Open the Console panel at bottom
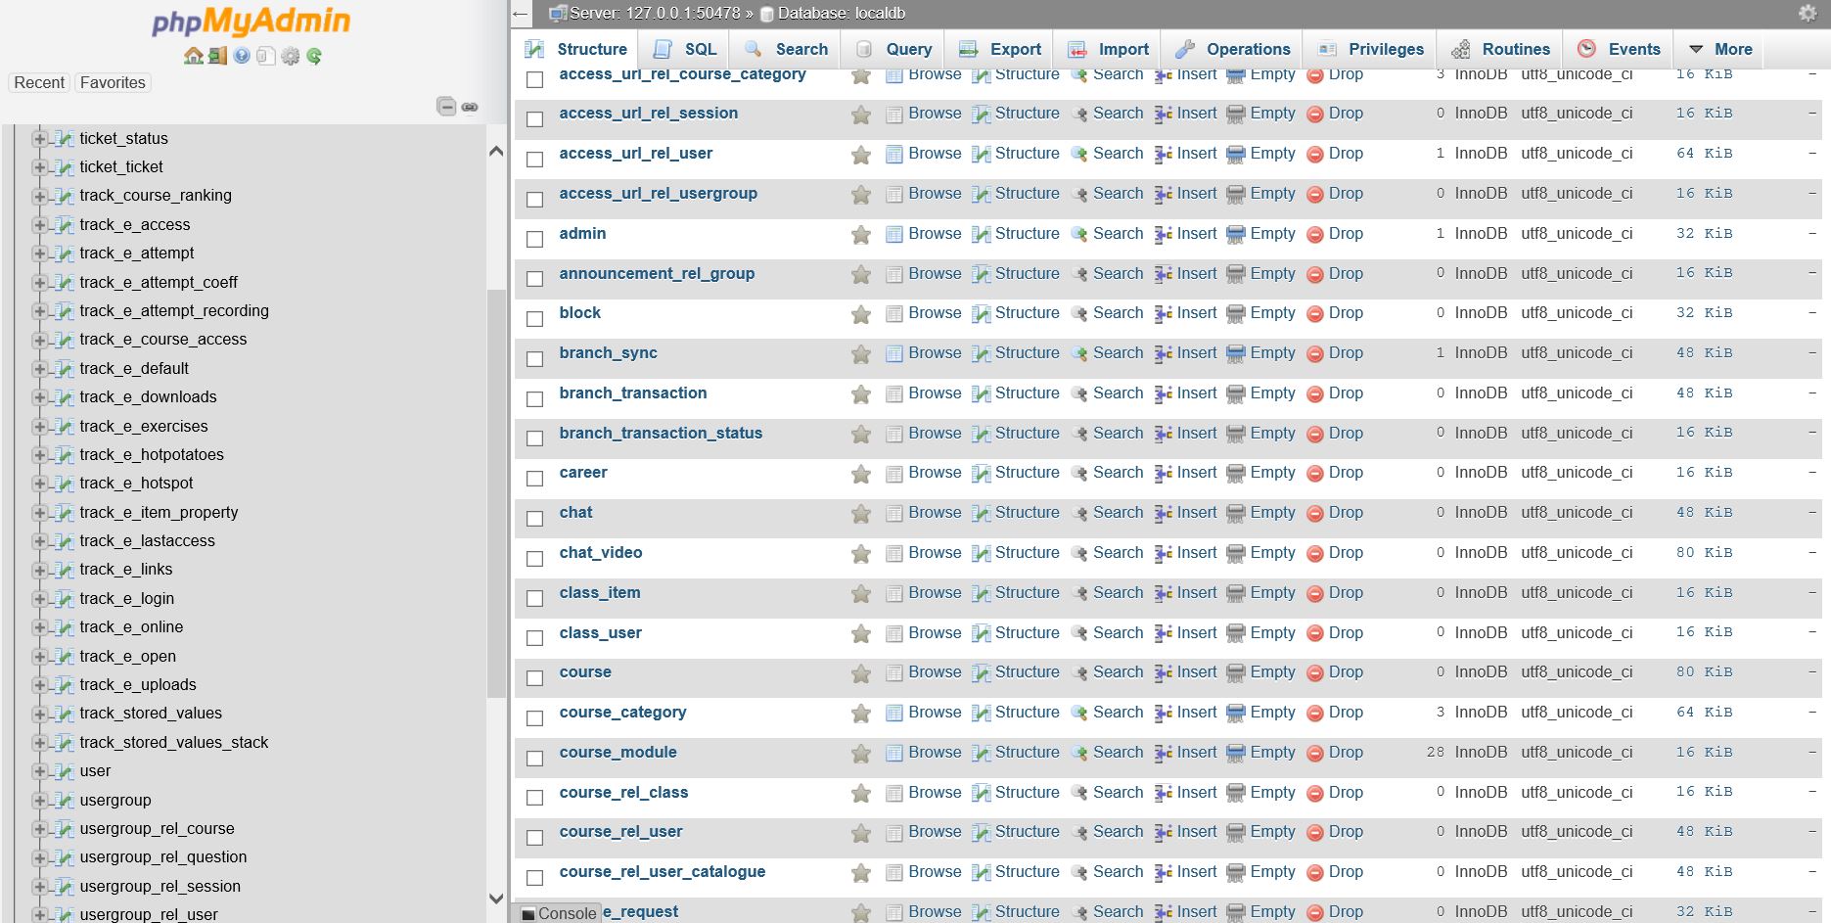This screenshot has width=1831, height=923. (x=558, y=913)
